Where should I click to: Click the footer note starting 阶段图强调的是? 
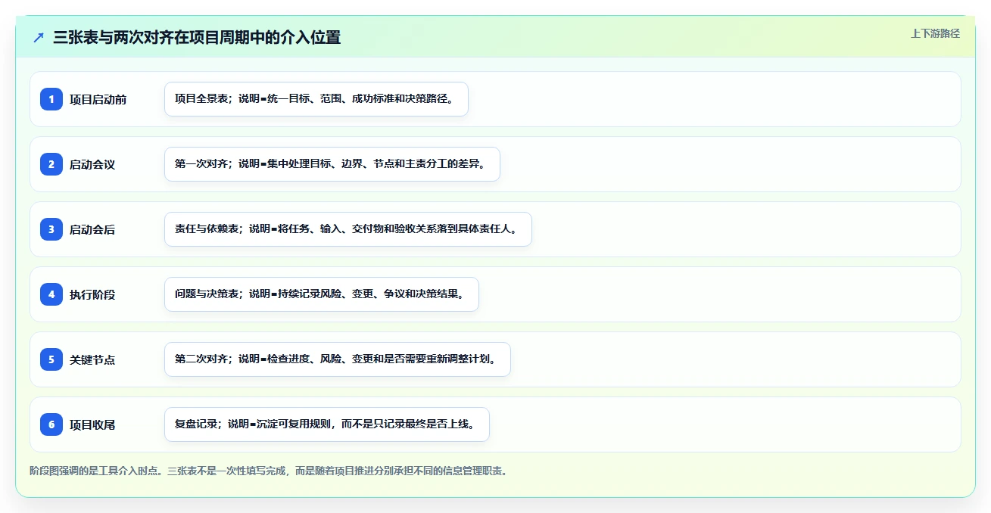tap(268, 471)
